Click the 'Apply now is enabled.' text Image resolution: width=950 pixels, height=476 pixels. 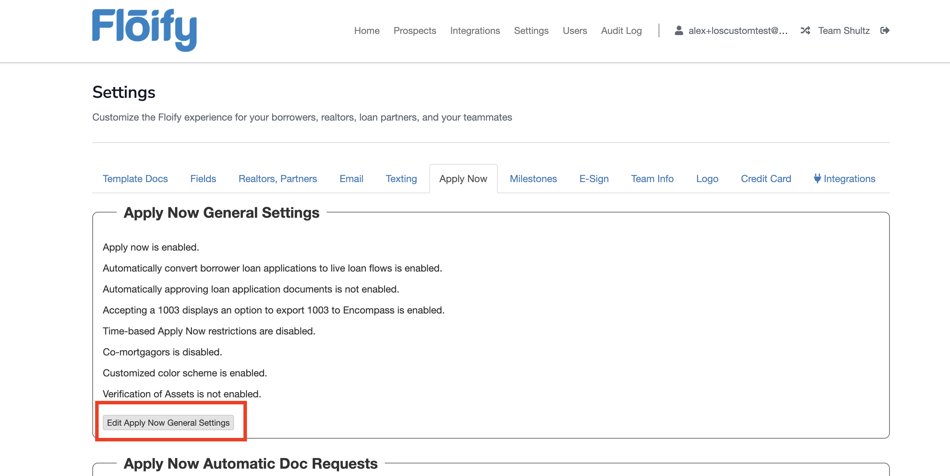[x=151, y=247]
